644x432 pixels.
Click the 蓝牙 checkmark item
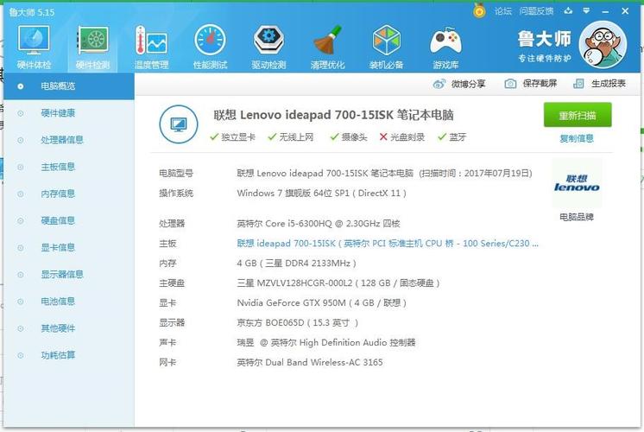coord(451,137)
